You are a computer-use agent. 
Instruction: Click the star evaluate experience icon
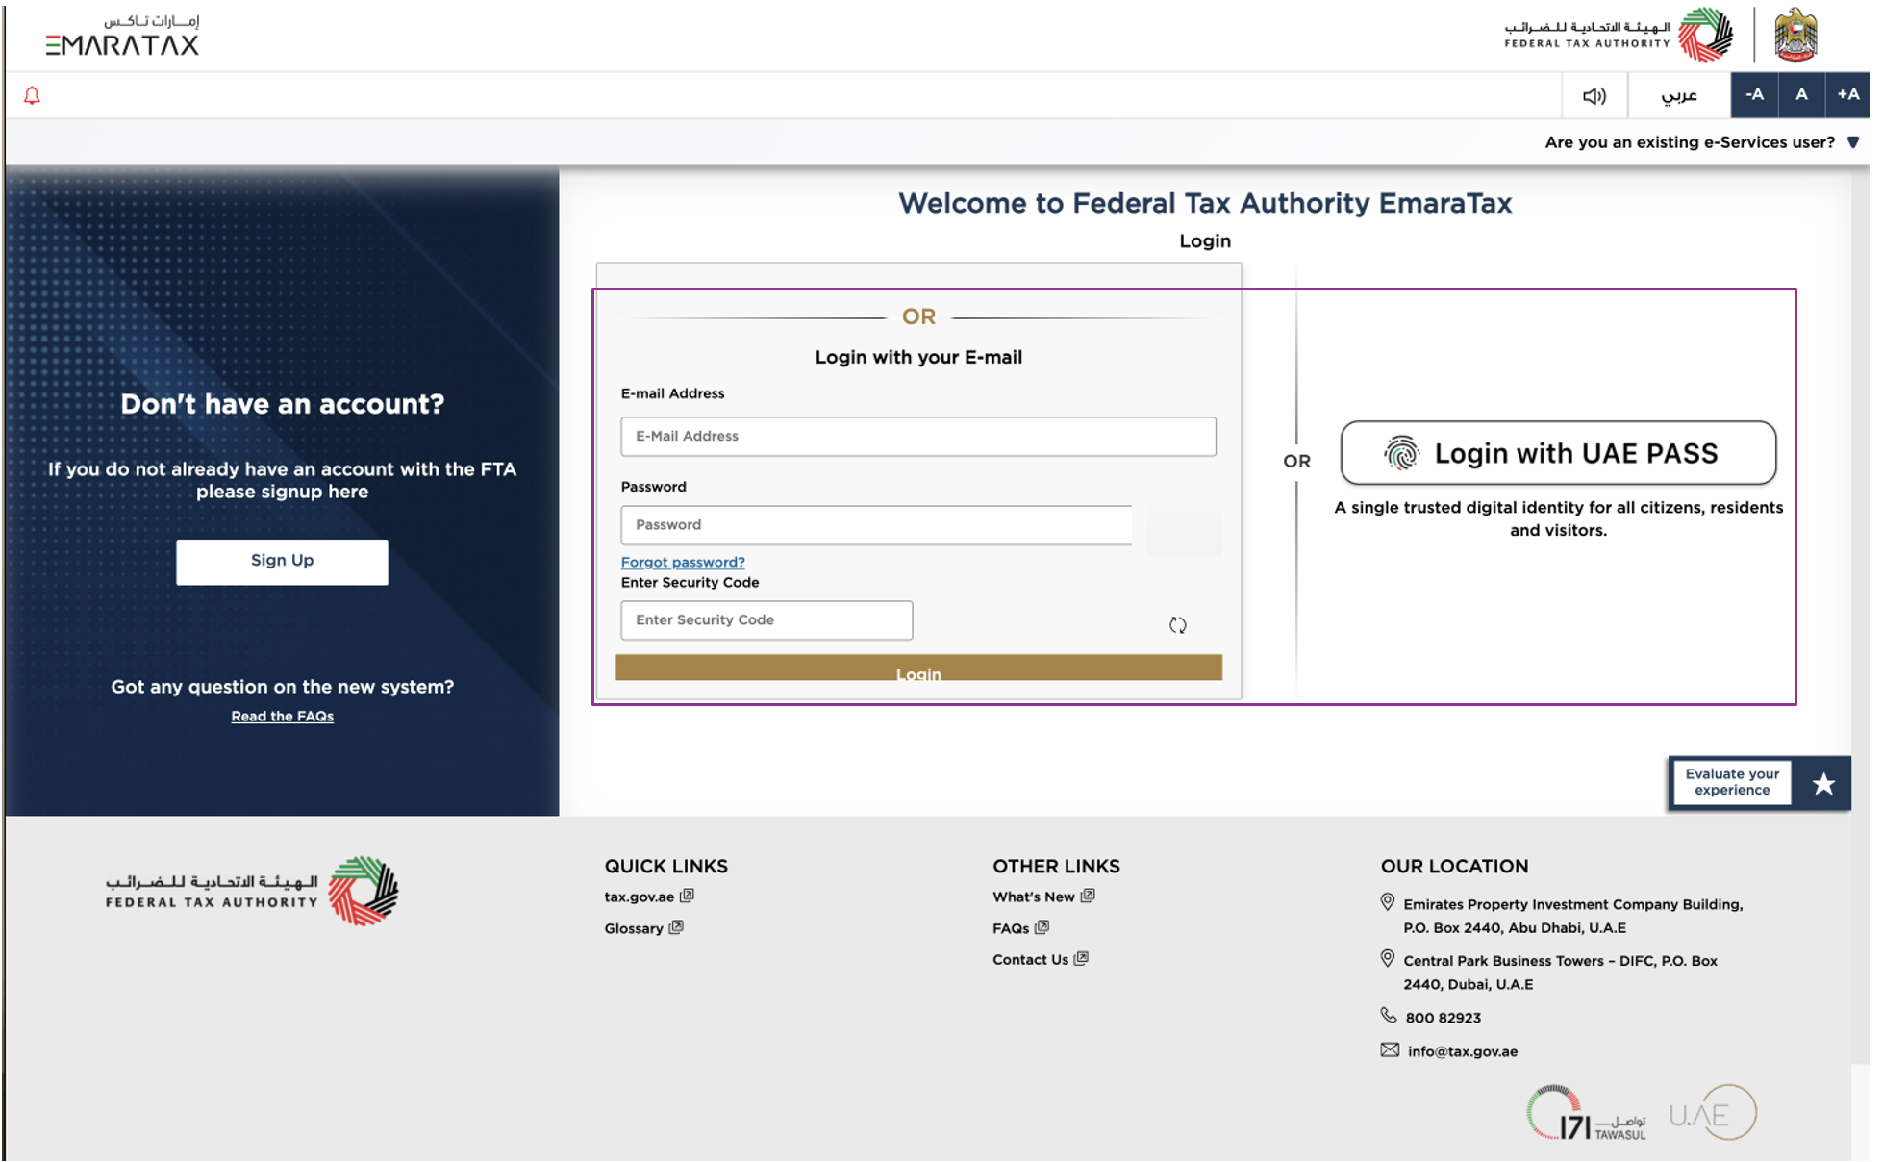coord(1822,784)
